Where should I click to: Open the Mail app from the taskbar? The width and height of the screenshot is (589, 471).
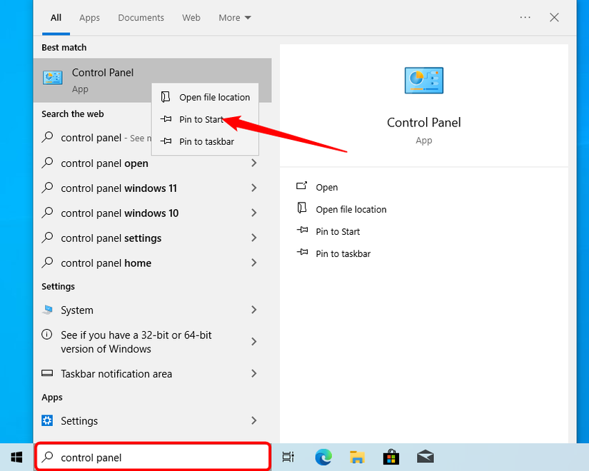(426, 457)
